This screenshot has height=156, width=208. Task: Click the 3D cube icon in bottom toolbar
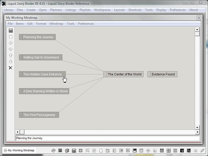click(x=67, y=151)
